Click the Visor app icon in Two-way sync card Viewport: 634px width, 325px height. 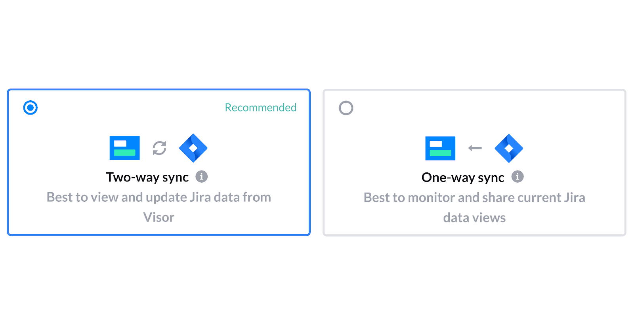tap(124, 148)
